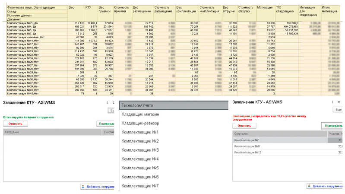Click the participation value for Комплектовщик №8
The width and height of the screenshot is (345, 194).
click(x=335, y=146)
